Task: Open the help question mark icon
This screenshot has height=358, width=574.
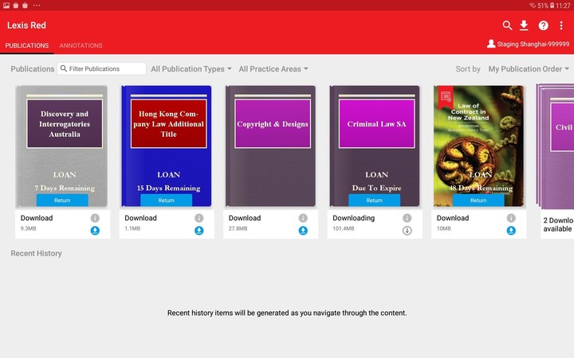Action: (x=544, y=25)
